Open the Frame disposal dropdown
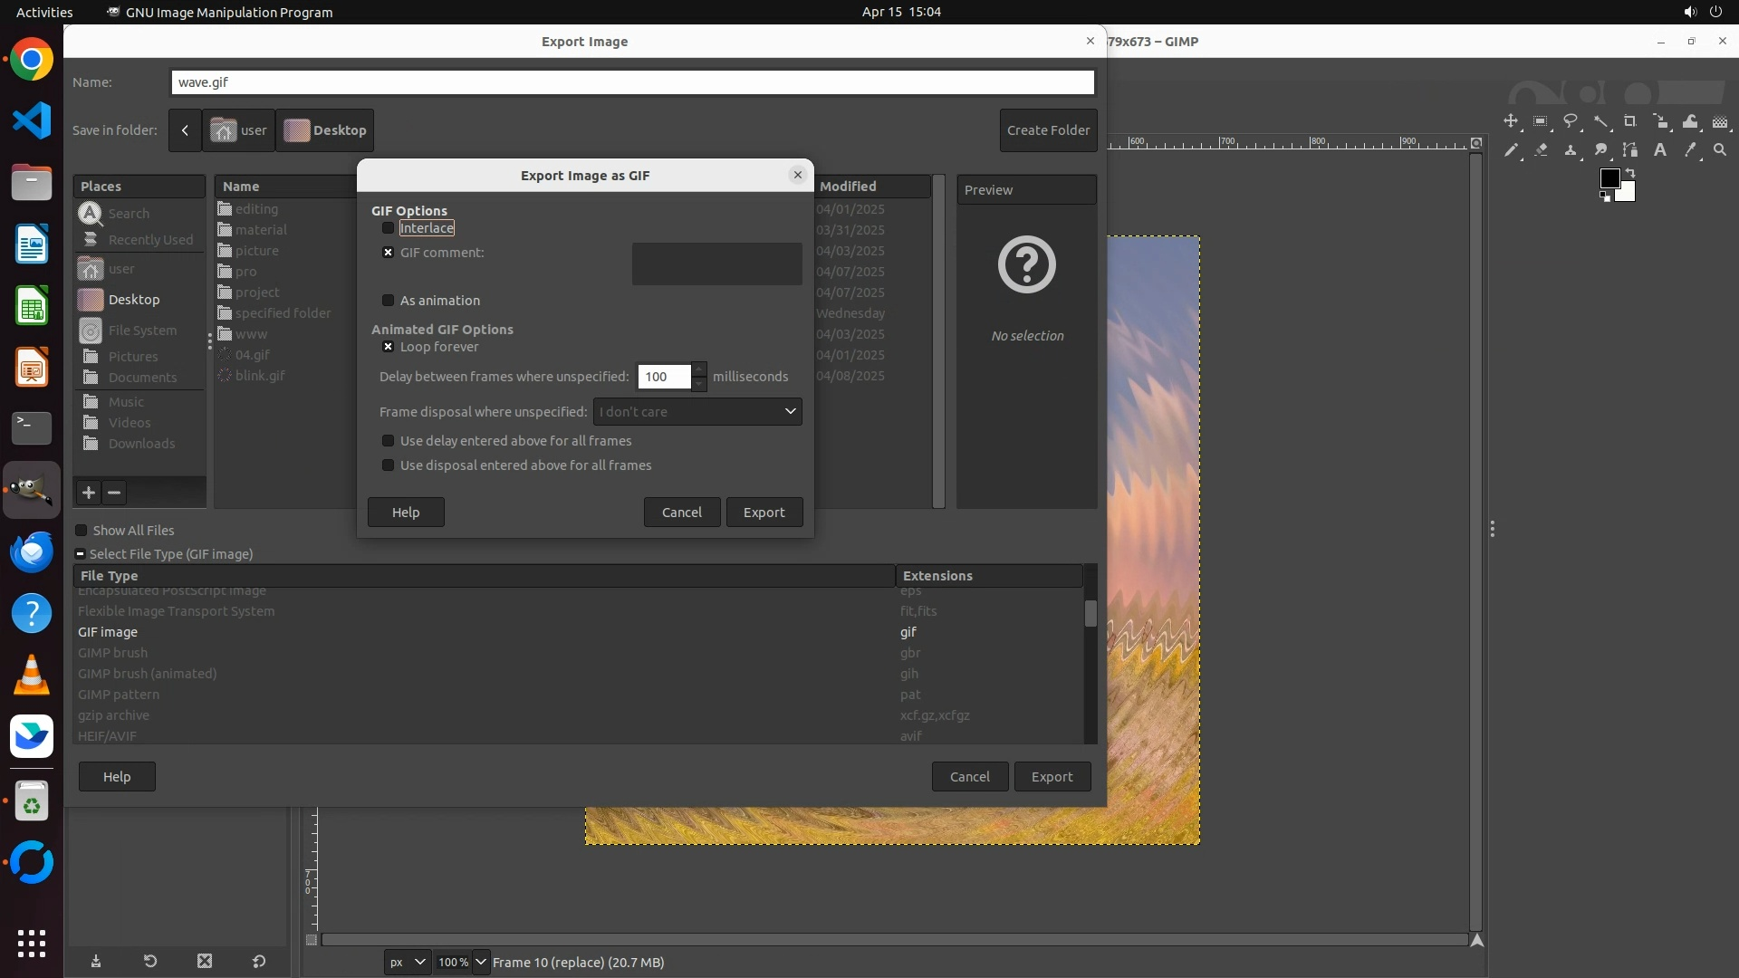This screenshot has width=1739, height=978. (697, 412)
